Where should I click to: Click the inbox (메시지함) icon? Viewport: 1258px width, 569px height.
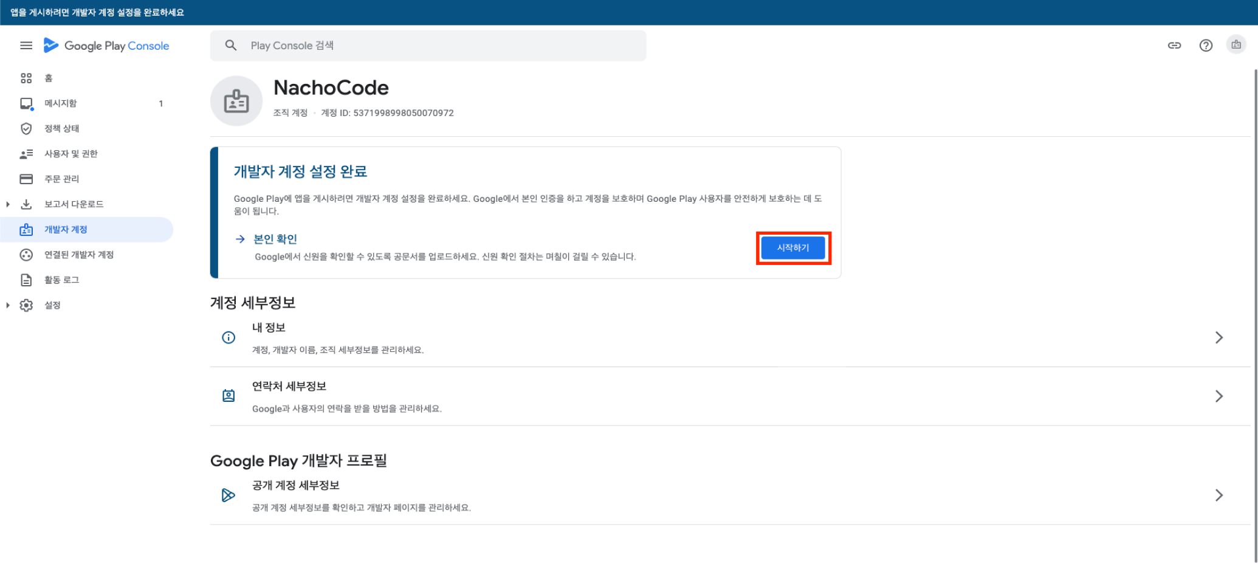tap(26, 104)
